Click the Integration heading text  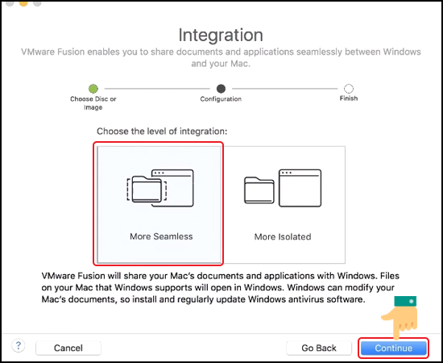point(221,35)
